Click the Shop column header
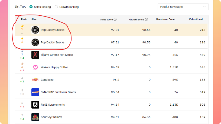Viewport: 221px width, 124px height. (34, 19)
